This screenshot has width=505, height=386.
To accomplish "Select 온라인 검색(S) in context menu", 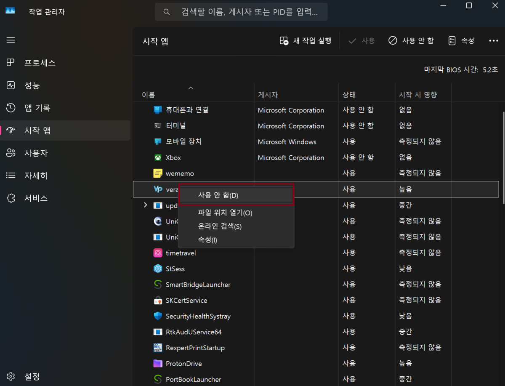I will 236,226.
